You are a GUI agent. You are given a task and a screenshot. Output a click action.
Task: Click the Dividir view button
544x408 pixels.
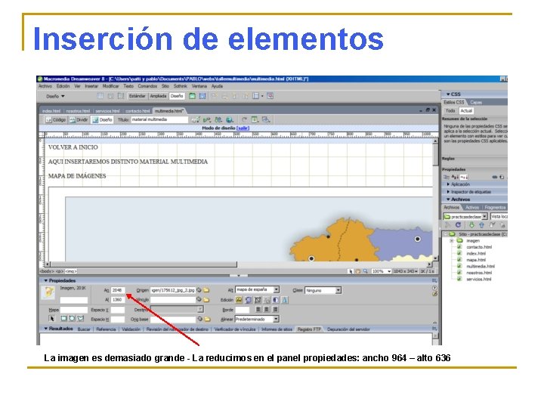[79, 119]
